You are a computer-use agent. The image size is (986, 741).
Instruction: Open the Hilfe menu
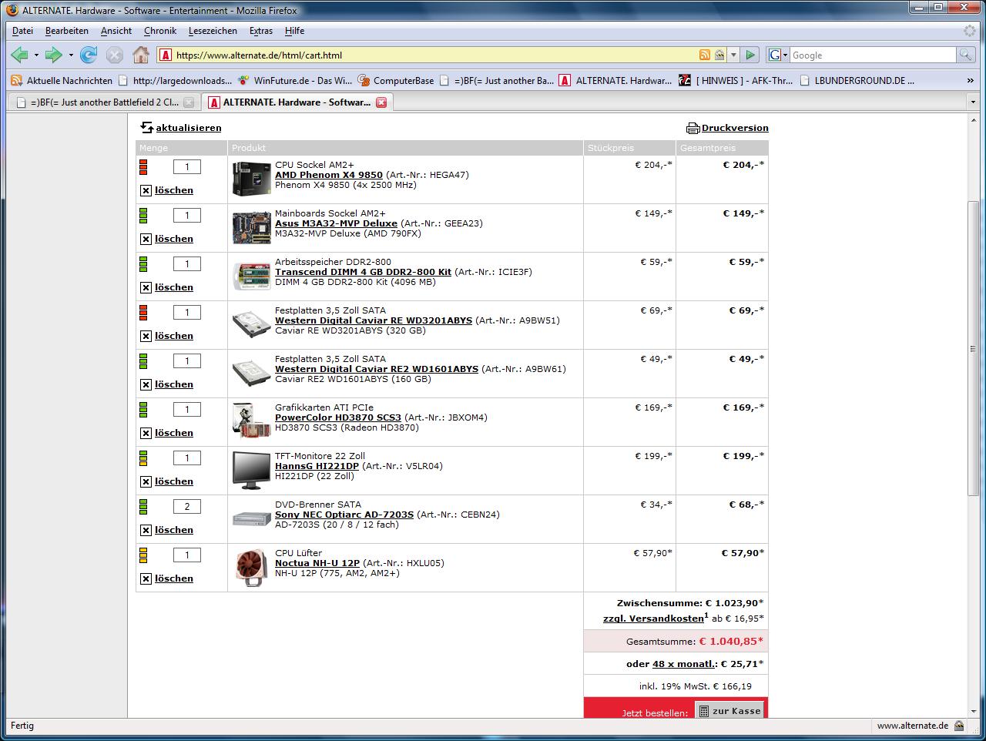pyautogui.click(x=294, y=31)
